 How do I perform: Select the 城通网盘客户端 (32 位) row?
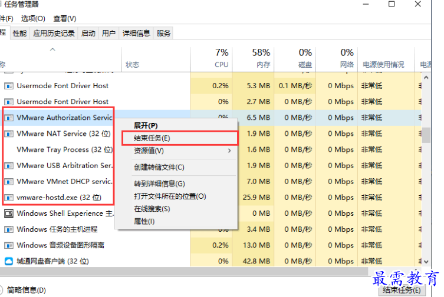coord(211,261)
